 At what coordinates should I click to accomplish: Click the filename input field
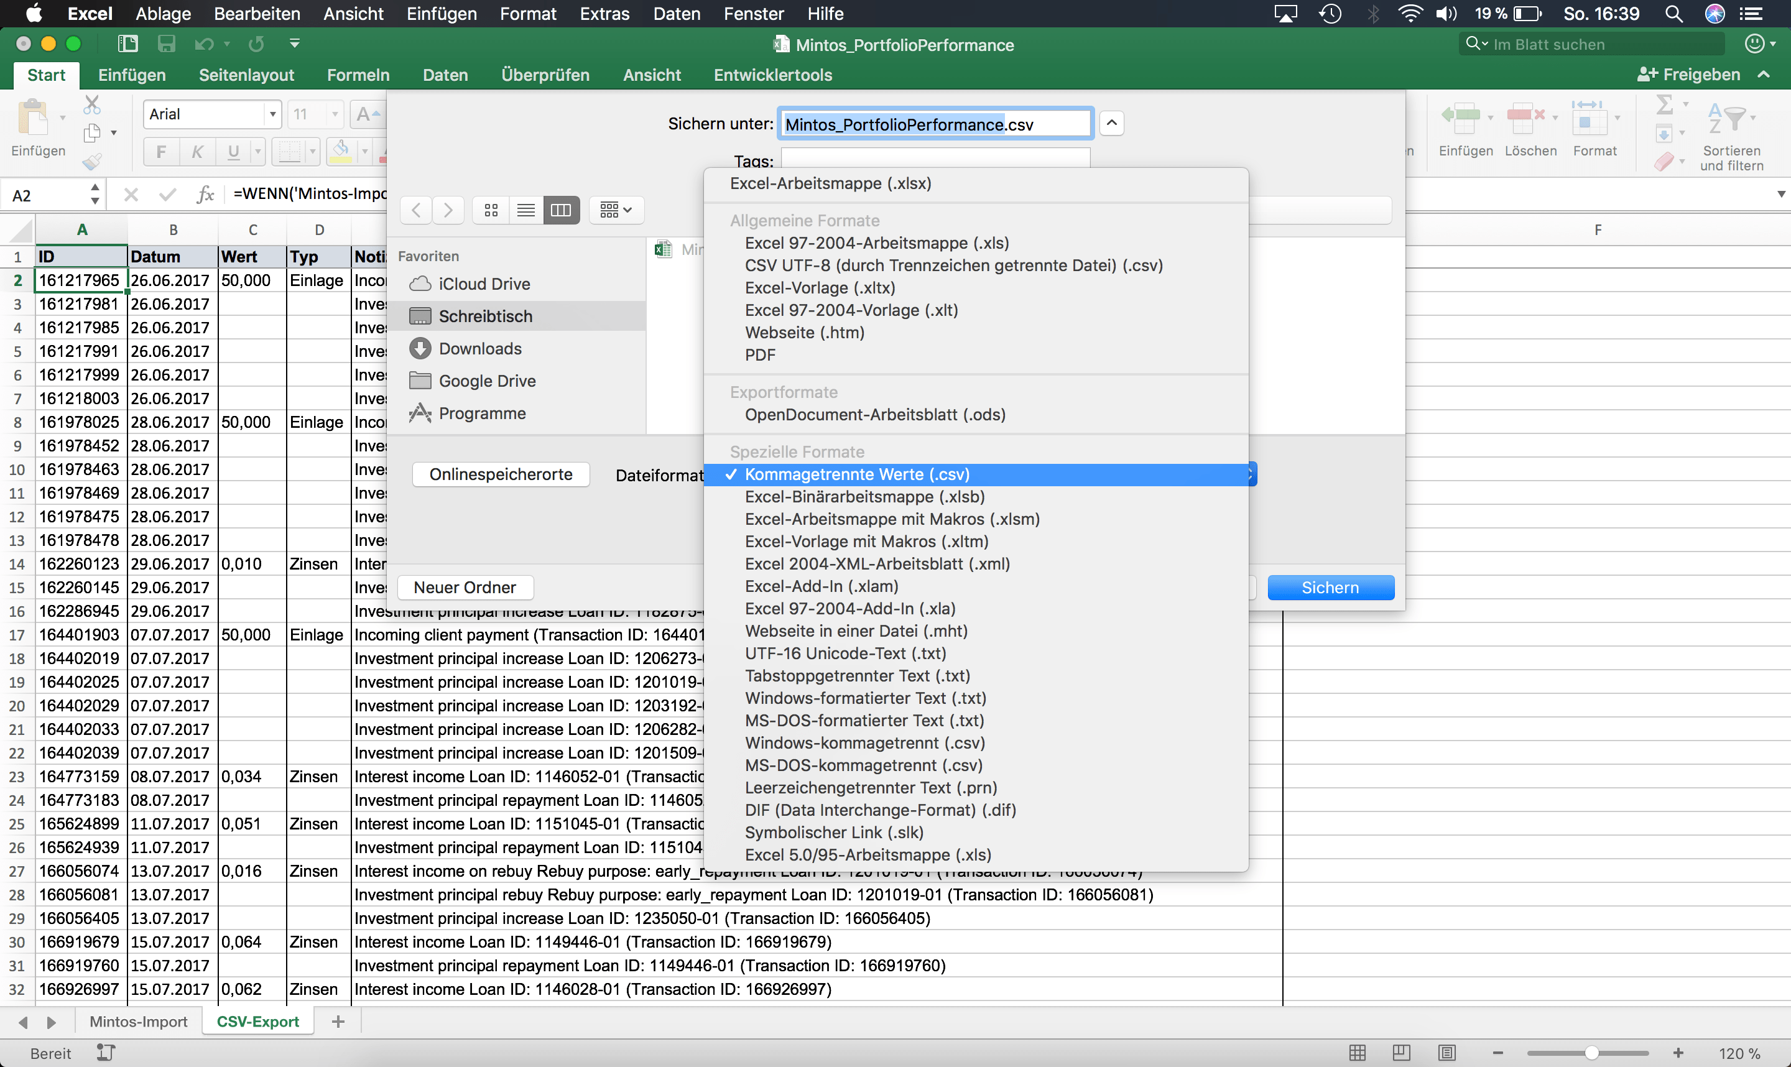coord(936,123)
